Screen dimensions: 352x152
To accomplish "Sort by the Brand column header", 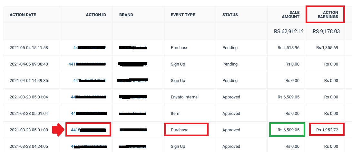I will [126, 15].
